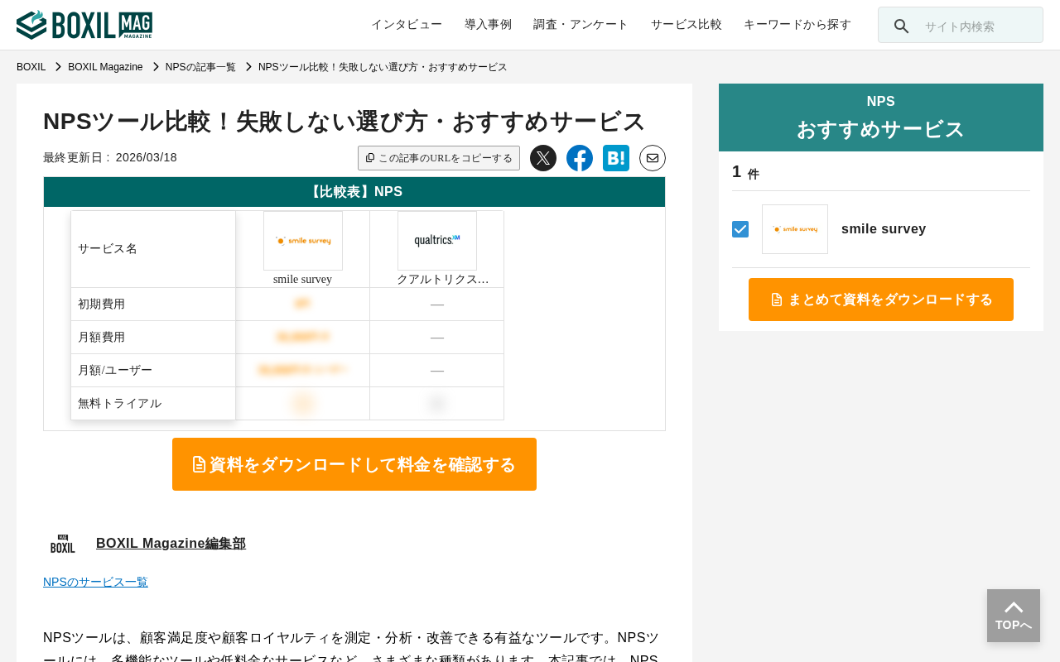Open 調査・アンケート menu

[x=581, y=25]
